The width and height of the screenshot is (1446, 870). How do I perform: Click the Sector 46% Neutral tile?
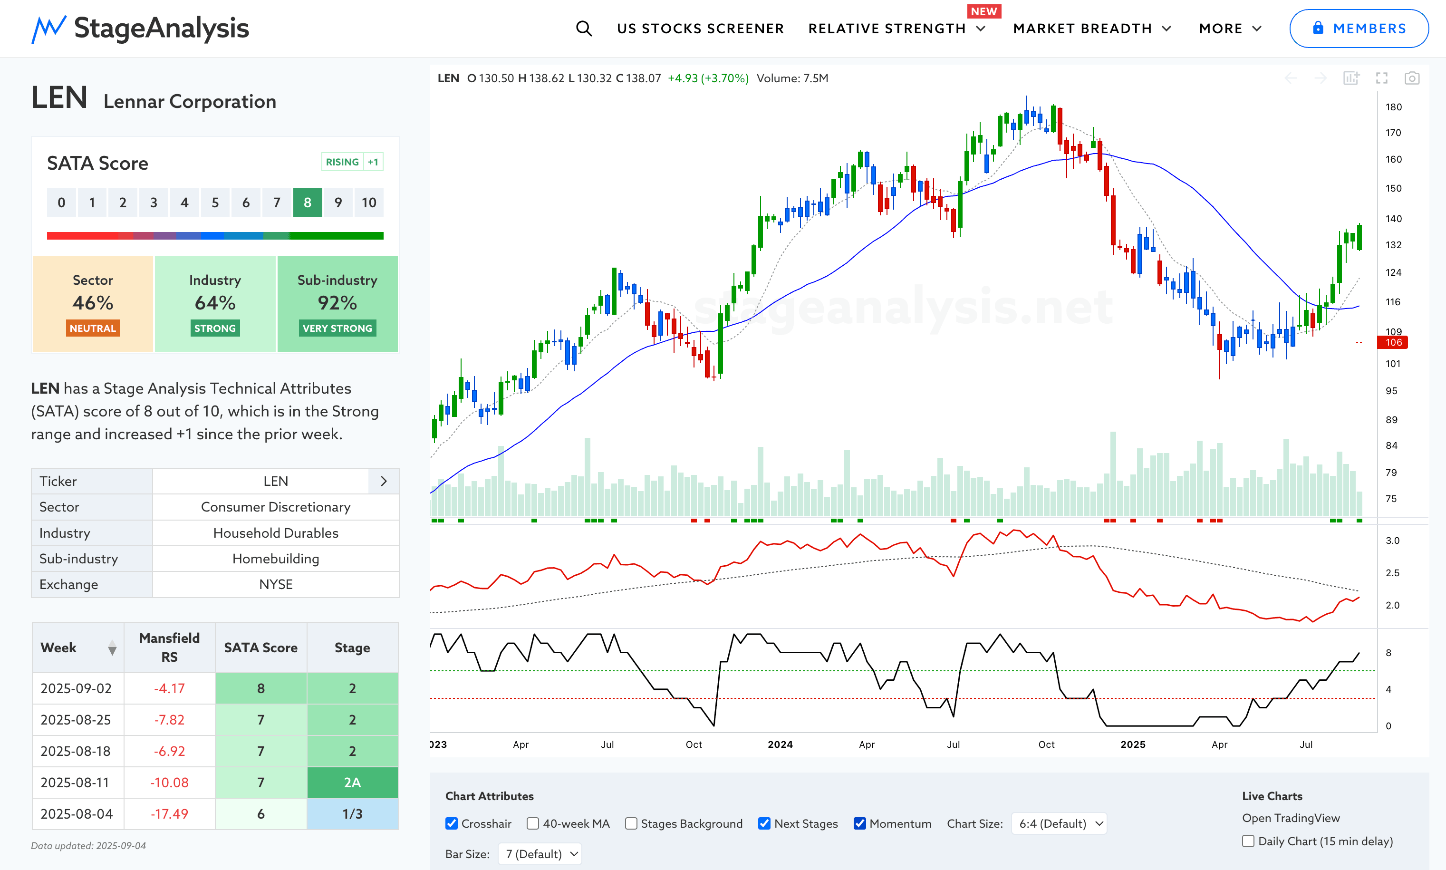tap(93, 304)
